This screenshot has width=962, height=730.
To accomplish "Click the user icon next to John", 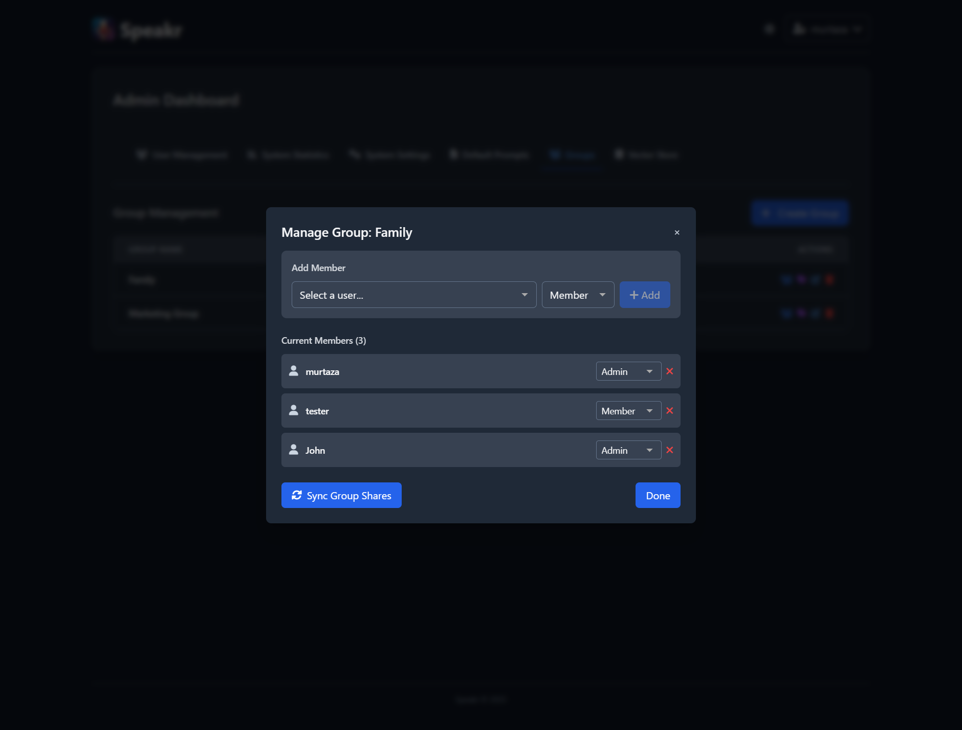I will [x=294, y=449].
